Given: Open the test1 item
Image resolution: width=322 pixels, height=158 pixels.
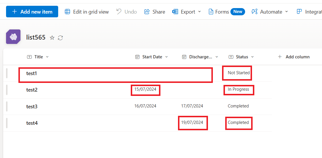Looking at the screenshot, I should [x=31, y=73].
